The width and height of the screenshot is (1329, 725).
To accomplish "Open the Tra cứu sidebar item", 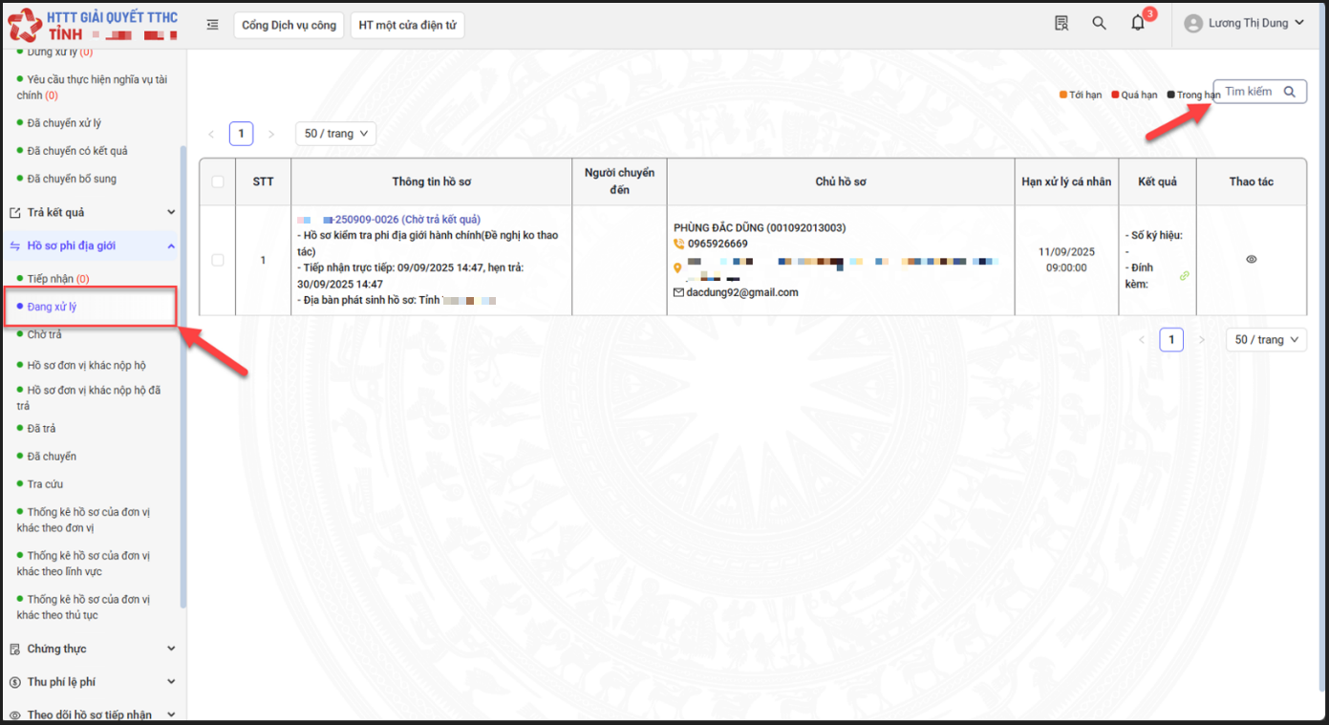I will [45, 484].
